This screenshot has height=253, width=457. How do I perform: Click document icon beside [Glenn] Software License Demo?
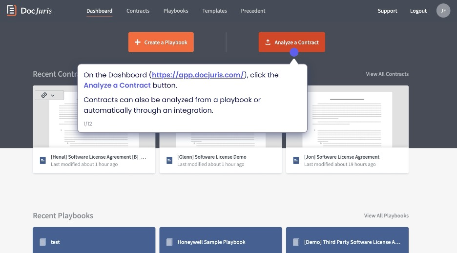(169, 160)
